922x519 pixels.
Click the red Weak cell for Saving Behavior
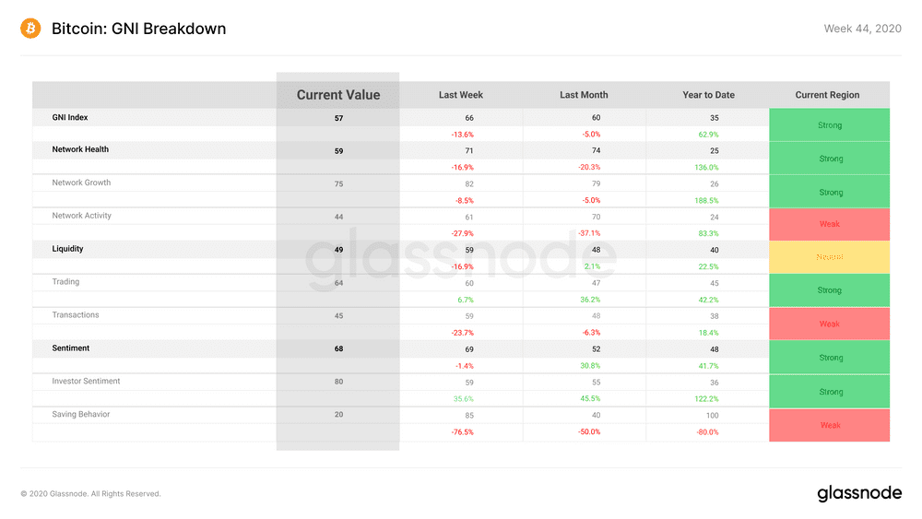829,425
